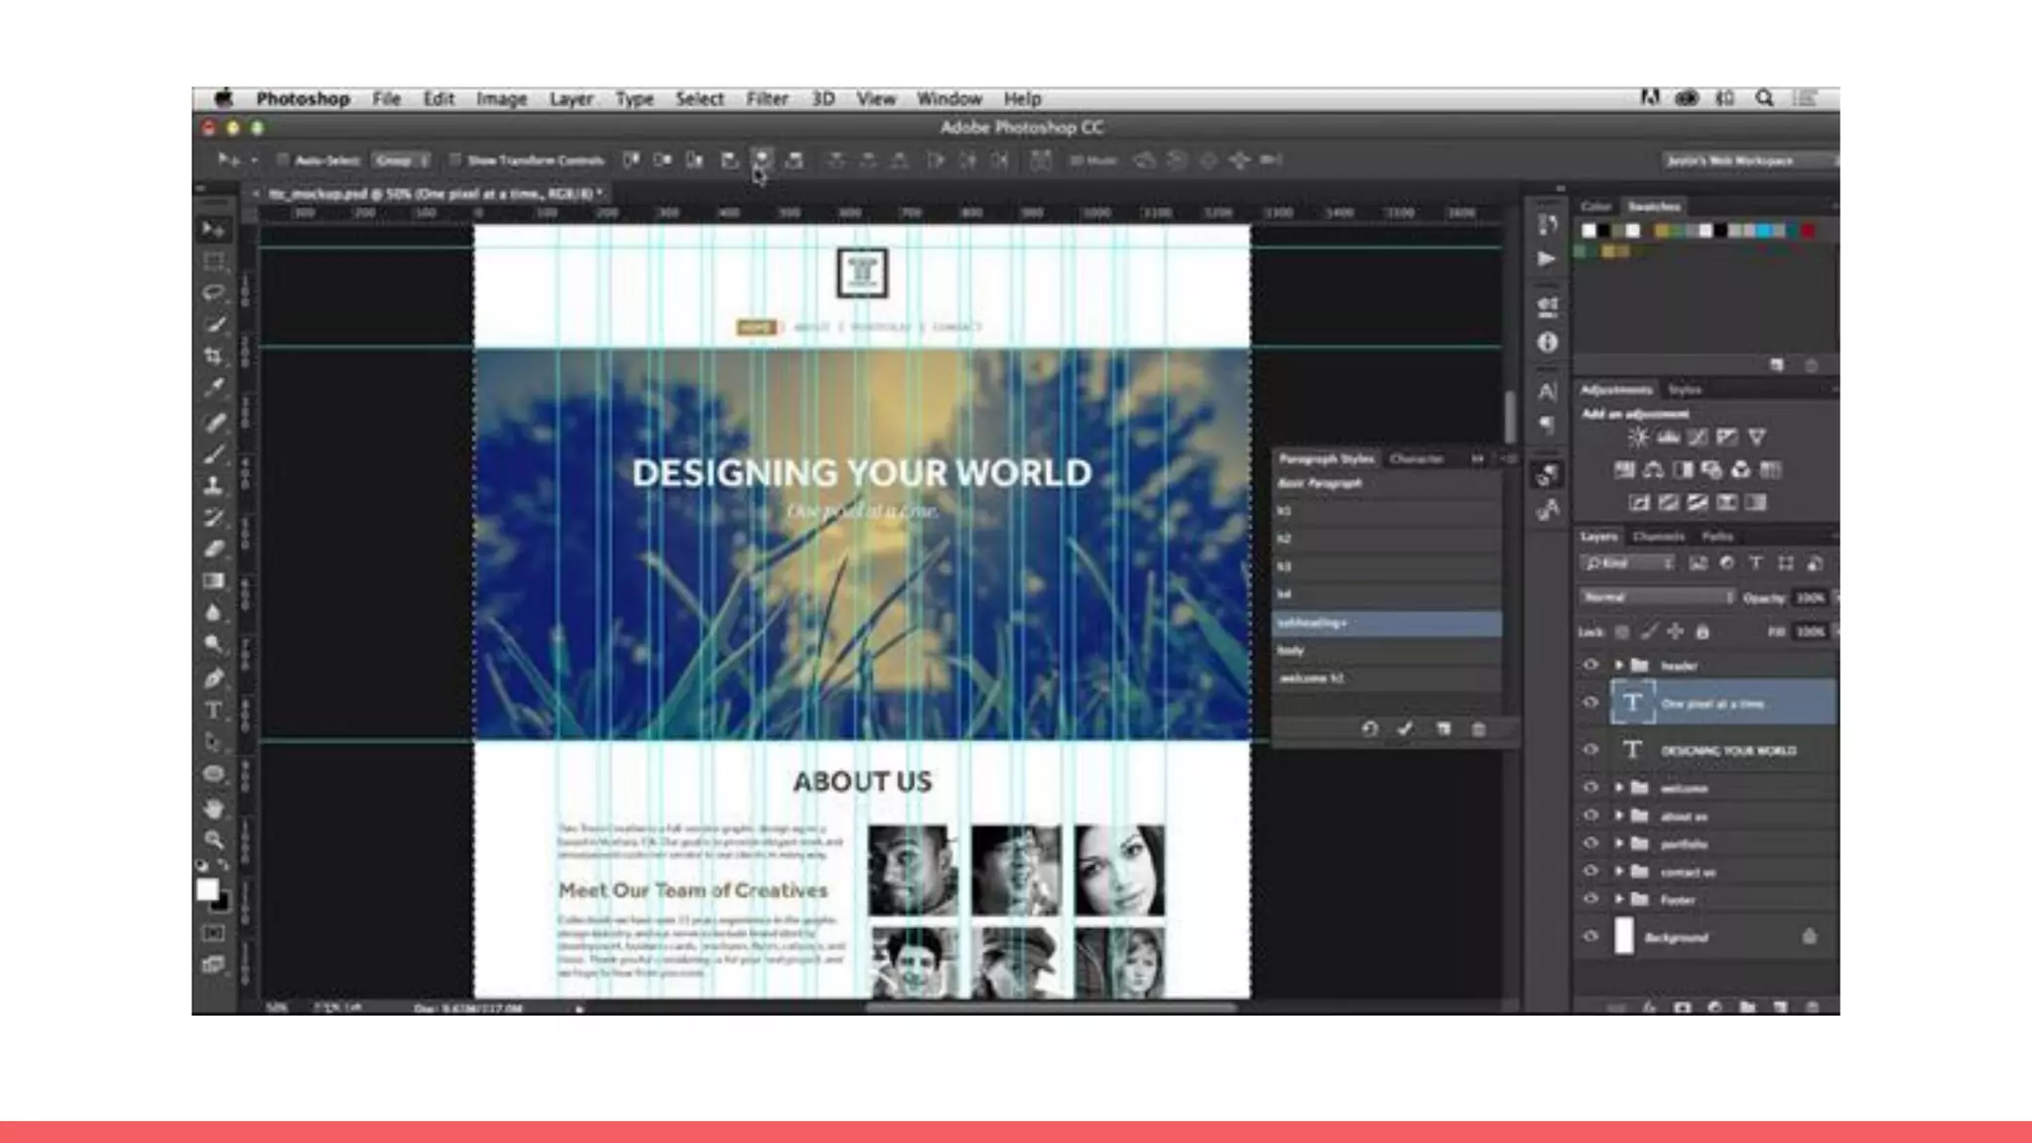Click delete paragraph style trash icon
The image size is (2032, 1143).
pyautogui.click(x=1478, y=729)
